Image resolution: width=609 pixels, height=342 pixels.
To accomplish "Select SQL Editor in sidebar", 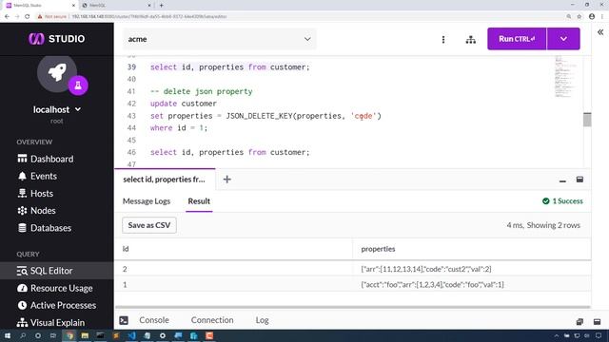I will pos(57,271).
